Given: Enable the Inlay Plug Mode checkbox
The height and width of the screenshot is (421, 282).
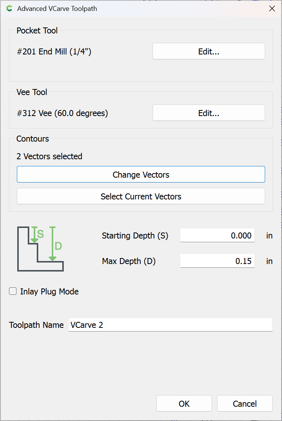Looking at the screenshot, I should pos(13,291).
